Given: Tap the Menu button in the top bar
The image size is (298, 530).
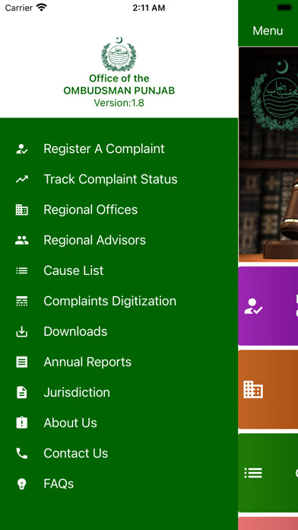Looking at the screenshot, I should click(x=268, y=30).
